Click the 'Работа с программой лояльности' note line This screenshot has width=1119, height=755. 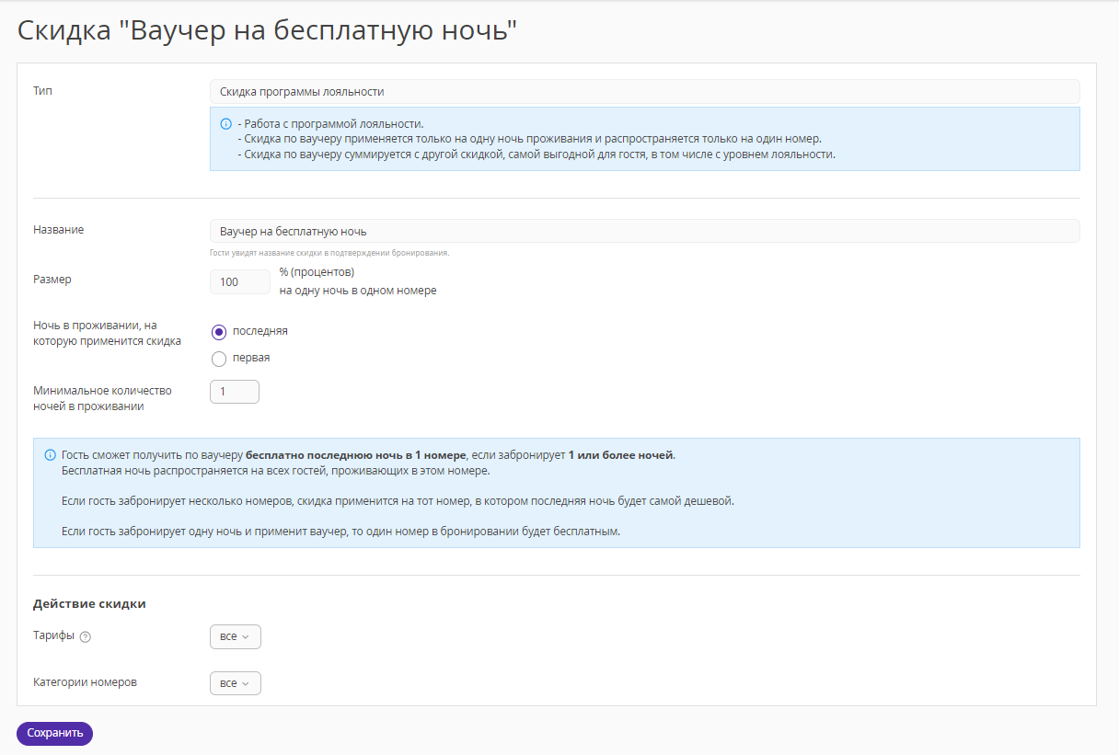point(330,124)
